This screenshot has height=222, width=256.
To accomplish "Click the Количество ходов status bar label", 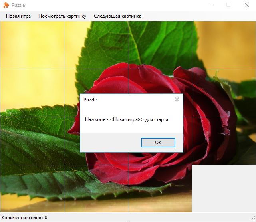I will pyautogui.click(x=24, y=218).
